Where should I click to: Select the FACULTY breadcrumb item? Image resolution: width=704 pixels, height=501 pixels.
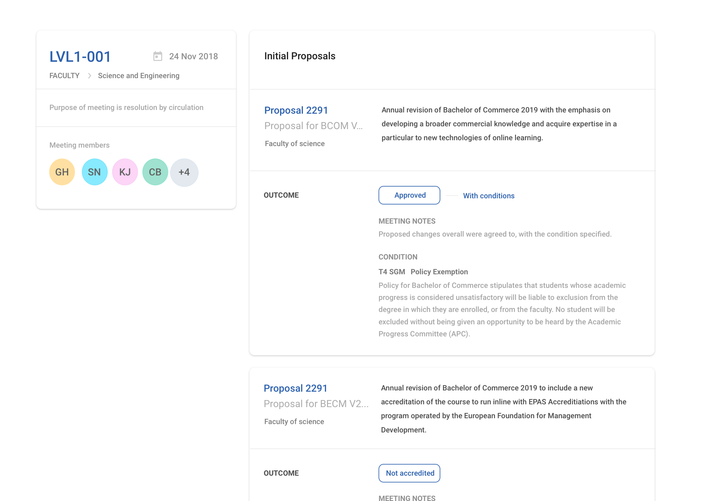[64, 76]
